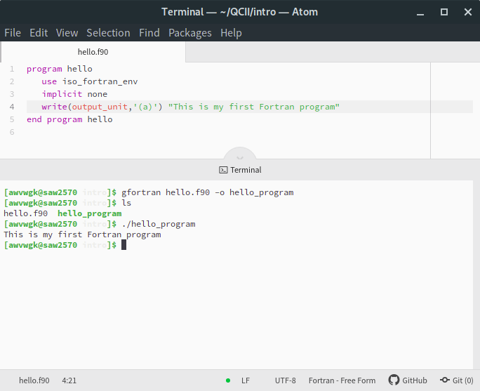This screenshot has width=480, height=391.
Task: Click the output_unit argument in write statement
Action: tap(100, 107)
